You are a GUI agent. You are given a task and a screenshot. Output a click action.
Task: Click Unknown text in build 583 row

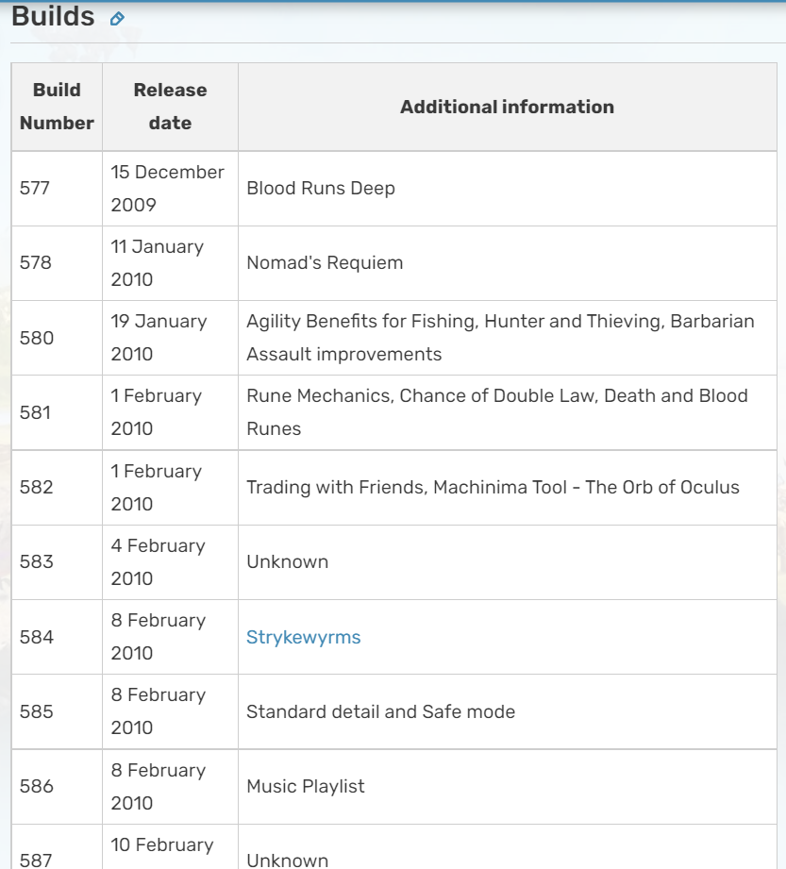pos(287,562)
